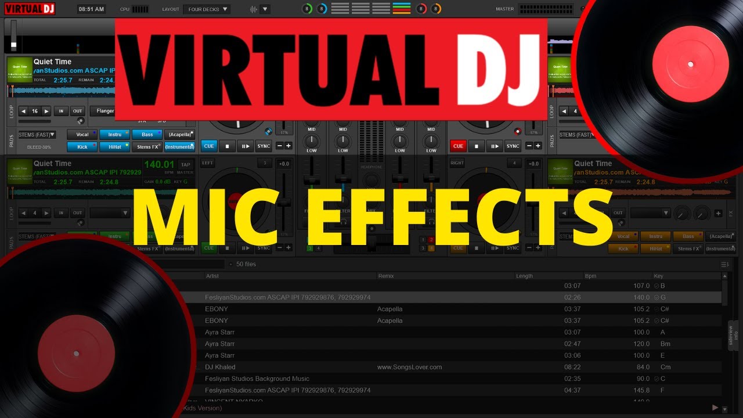Click the Bpm column header
The image size is (743, 418).
[590, 276]
